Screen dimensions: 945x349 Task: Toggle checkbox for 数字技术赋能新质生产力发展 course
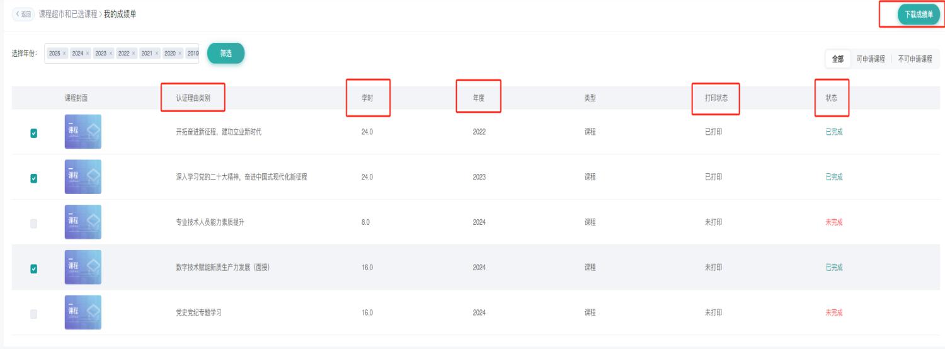tap(34, 268)
